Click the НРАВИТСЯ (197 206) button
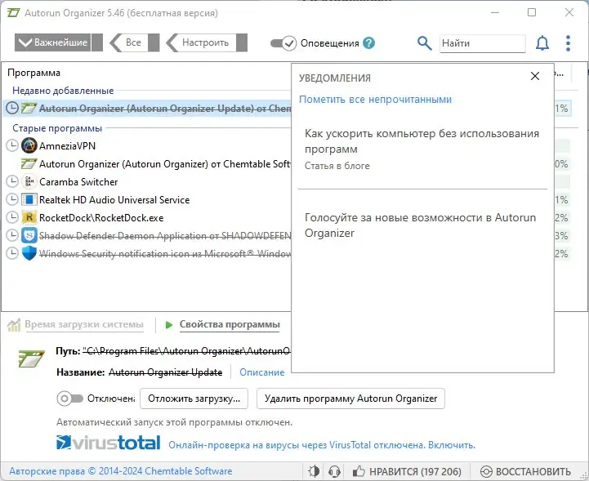This screenshot has width=589, height=481. (x=407, y=471)
